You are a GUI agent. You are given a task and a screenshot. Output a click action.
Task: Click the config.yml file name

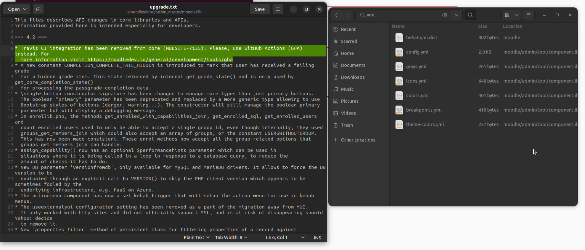coord(417,52)
